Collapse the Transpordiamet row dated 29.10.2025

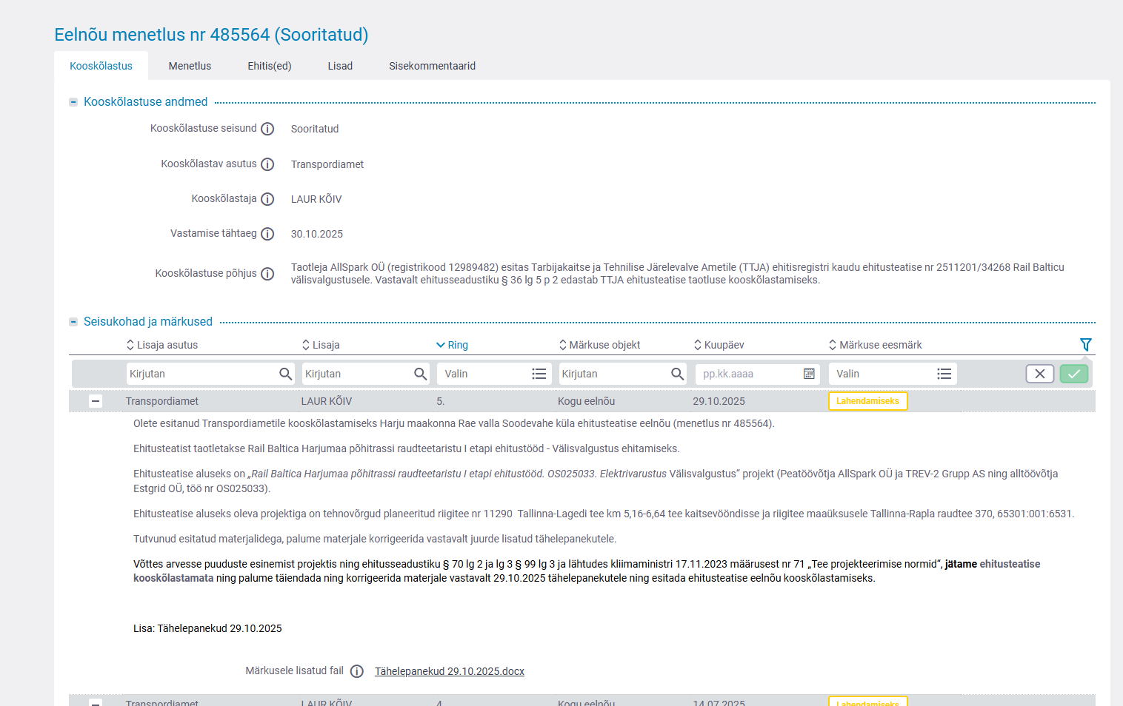point(96,401)
